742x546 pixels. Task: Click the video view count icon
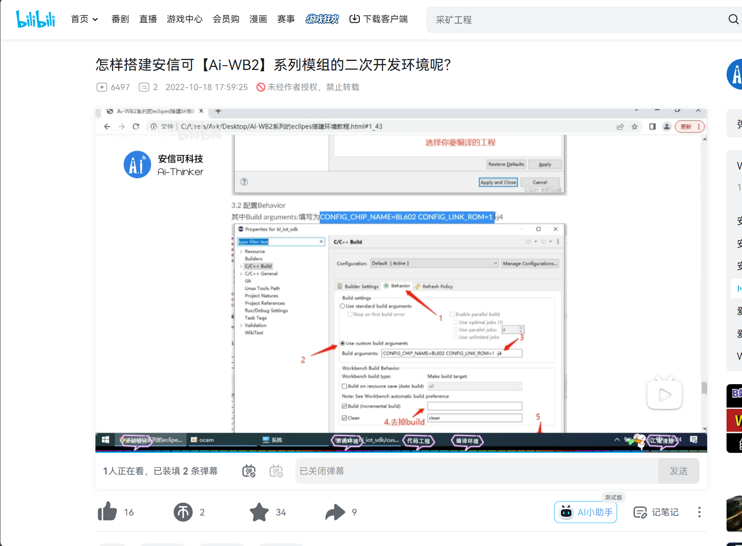tap(102, 87)
